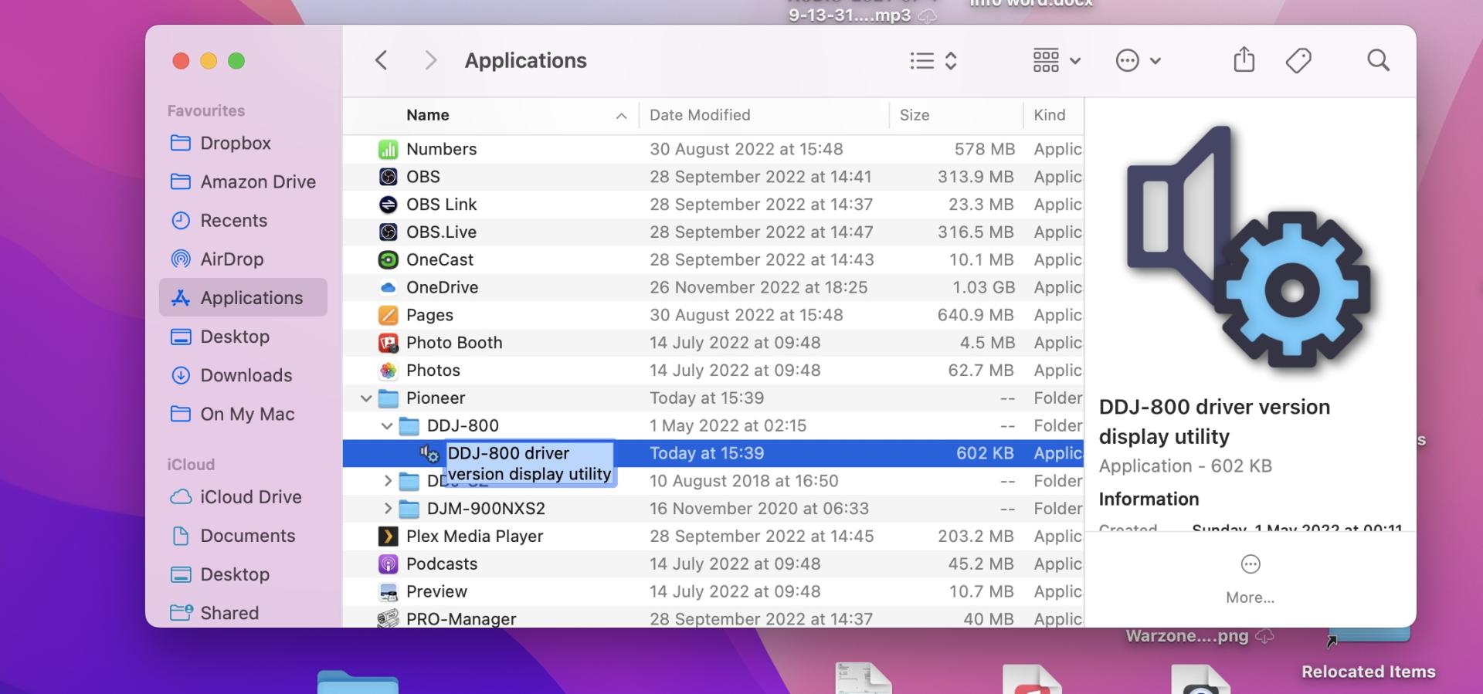The image size is (1483, 694).
Task: Select the "Photo Booth" file name
Action: coord(454,343)
